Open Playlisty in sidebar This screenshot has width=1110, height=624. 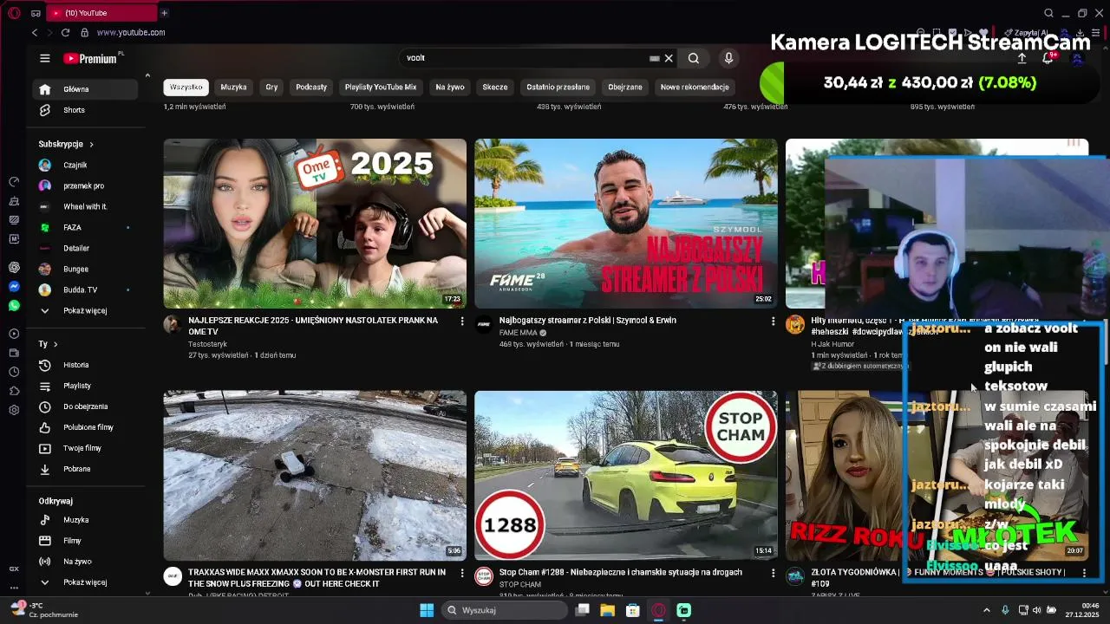point(85,386)
